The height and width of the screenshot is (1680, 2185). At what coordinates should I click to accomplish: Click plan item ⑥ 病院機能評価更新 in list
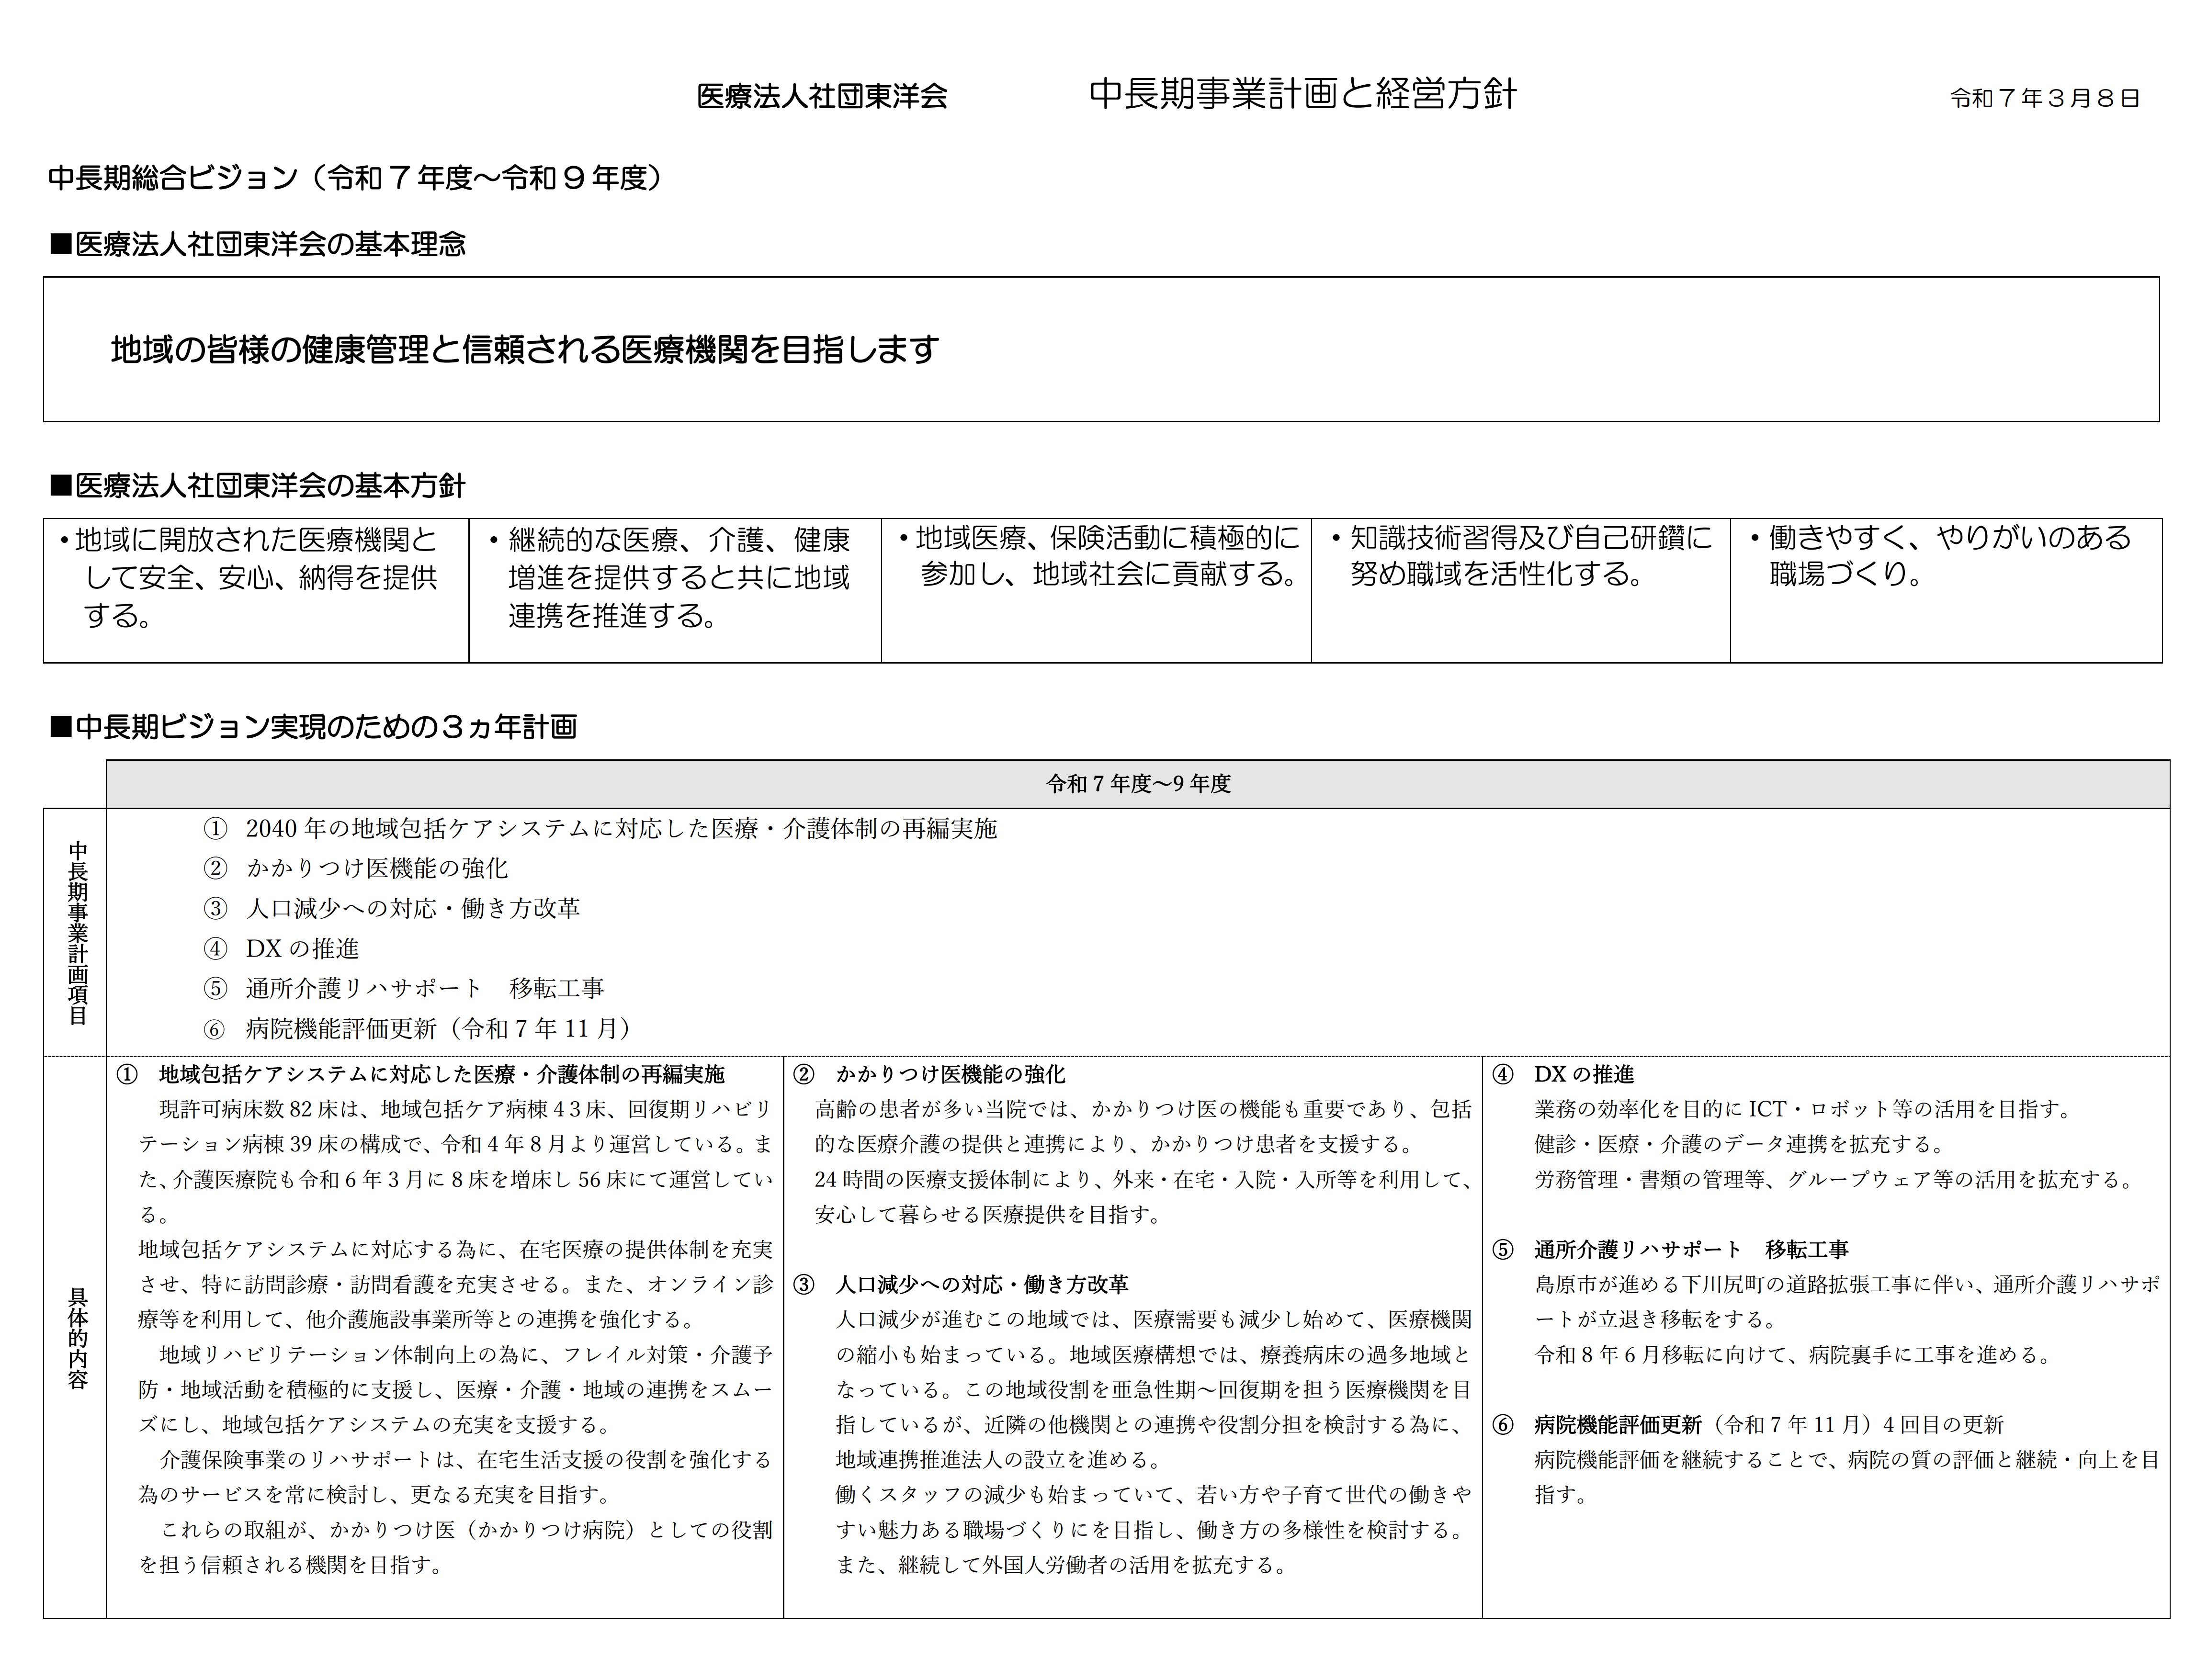tap(417, 1028)
